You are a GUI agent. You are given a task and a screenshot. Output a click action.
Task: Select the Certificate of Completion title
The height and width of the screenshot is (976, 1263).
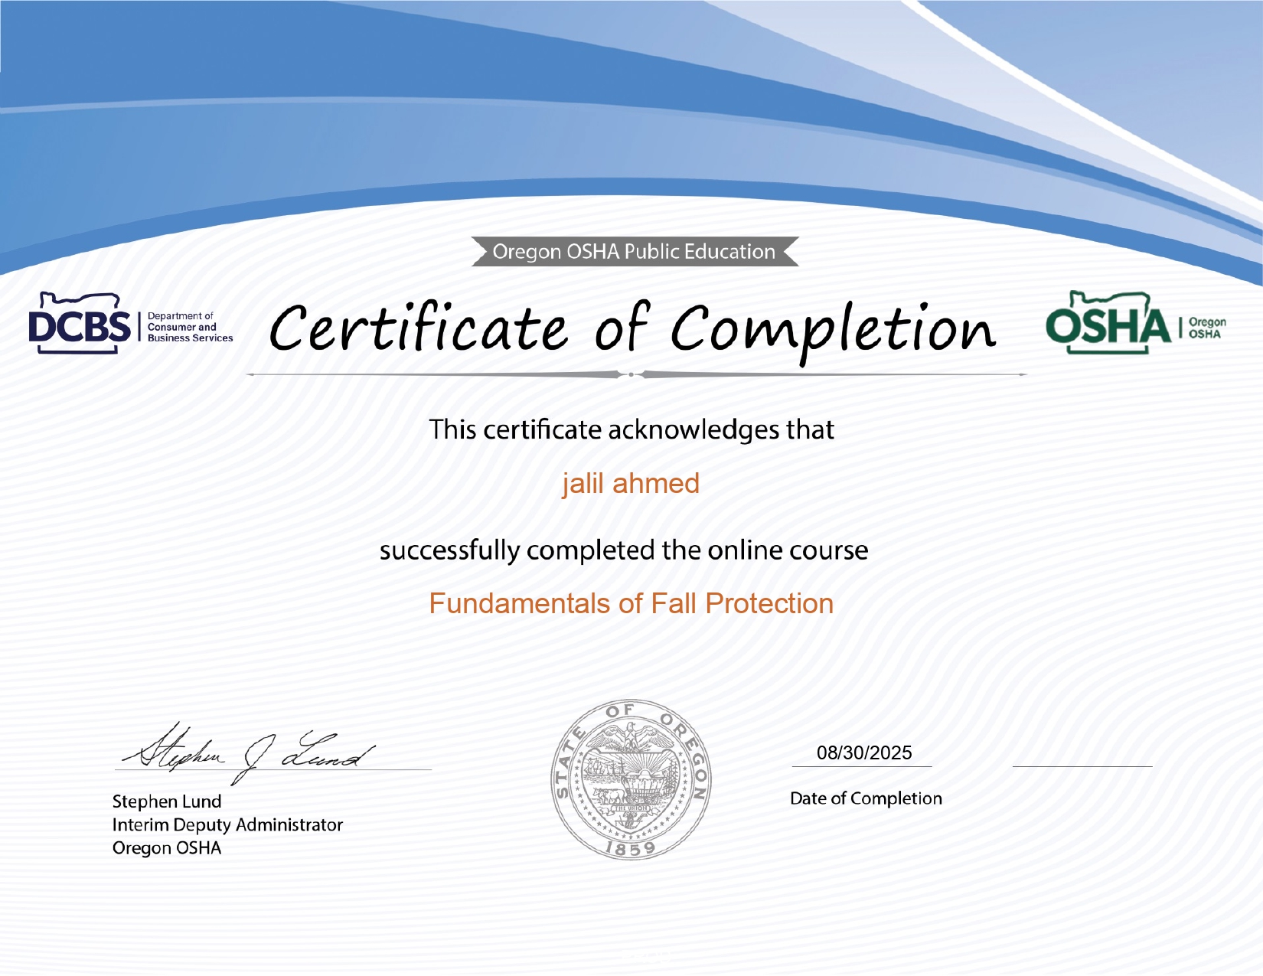[x=632, y=329]
